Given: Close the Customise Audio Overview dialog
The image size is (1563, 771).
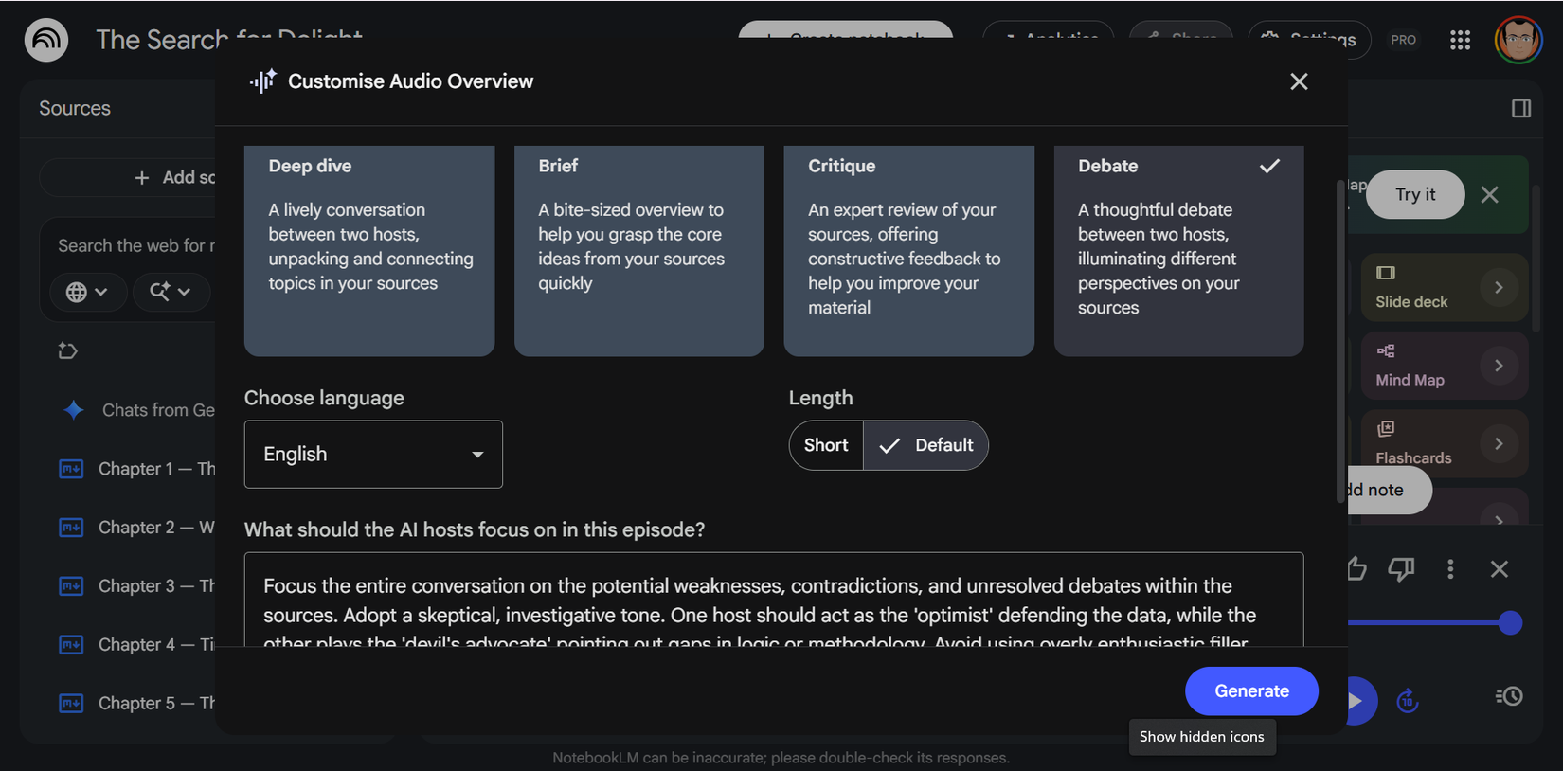Looking at the screenshot, I should click(x=1299, y=81).
